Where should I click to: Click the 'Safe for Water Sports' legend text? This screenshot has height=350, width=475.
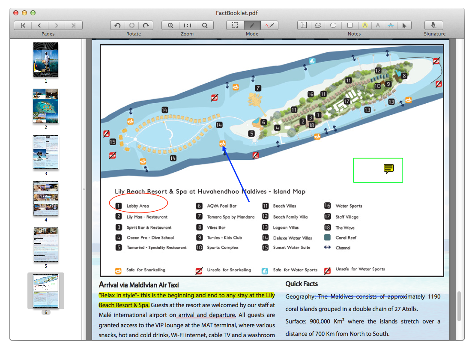pos(296,270)
